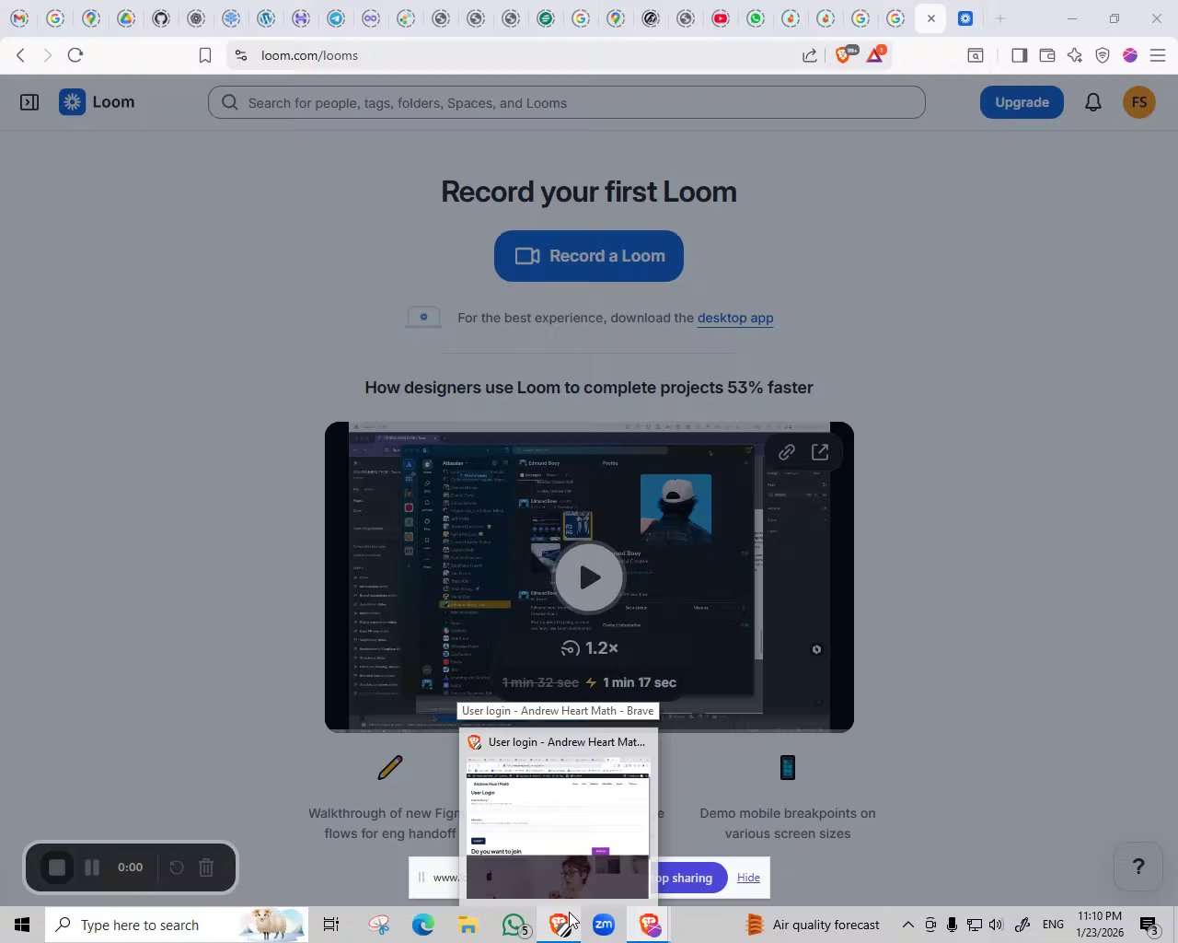1178x943 pixels.
Task: Toggle the browser sidebar panel
Action: 1019,55
